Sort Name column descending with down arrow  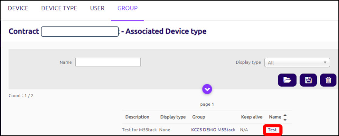point(285,120)
